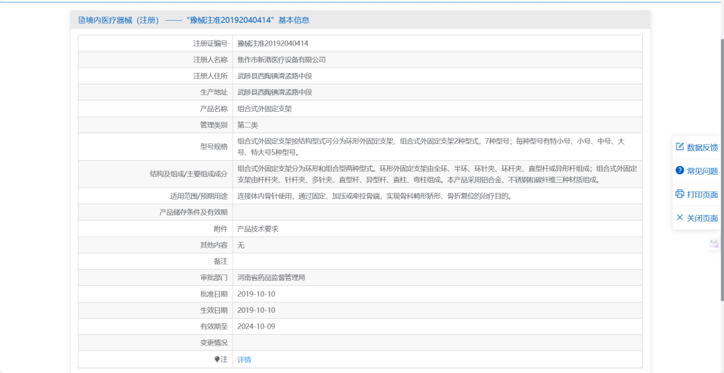Click 无 in 其他内容 row
Viewport: 724px width, 373px height.
tap(241, 245)
